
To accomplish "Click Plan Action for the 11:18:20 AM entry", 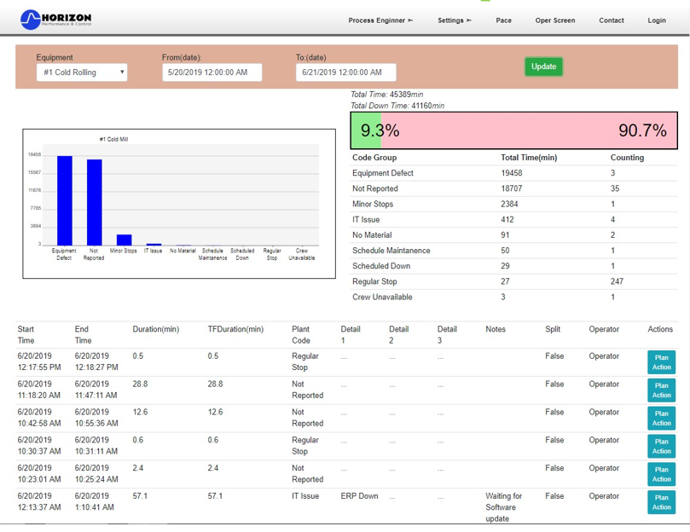I will coord(661,390).
